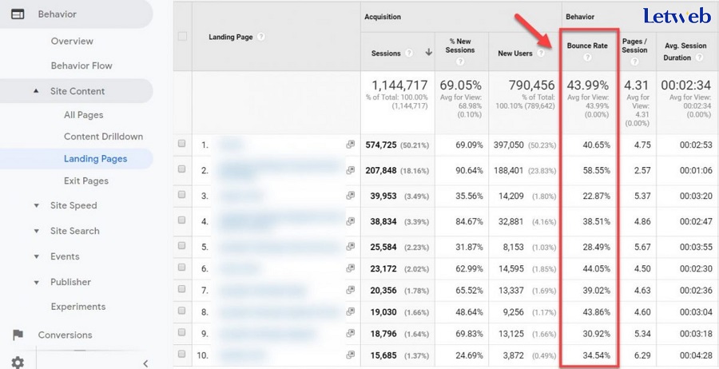719x369 pixels.
Task: Check the box for row 3
Action: coord(182,195)
